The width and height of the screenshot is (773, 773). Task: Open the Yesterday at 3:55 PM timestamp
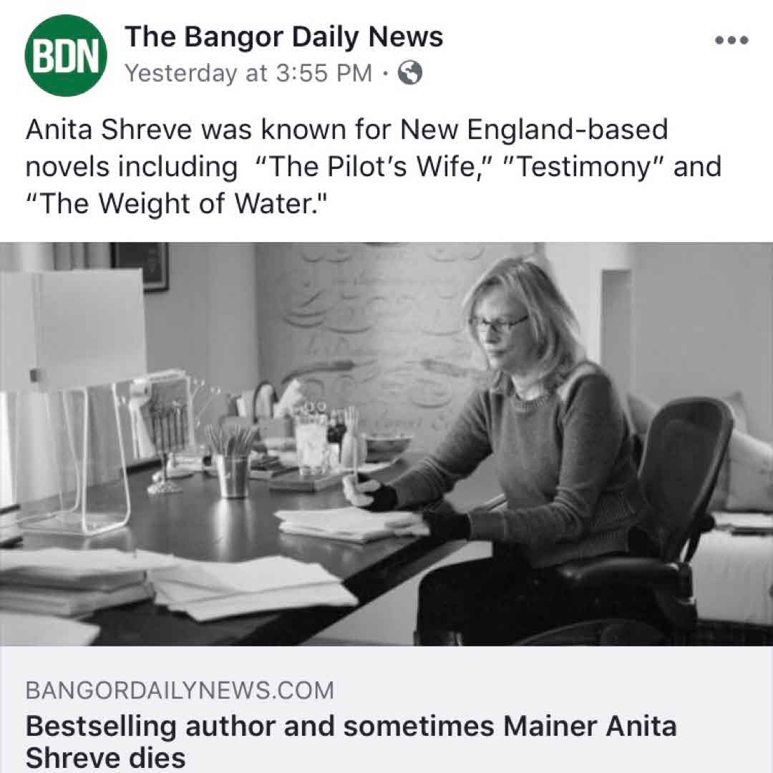point(248,73)
